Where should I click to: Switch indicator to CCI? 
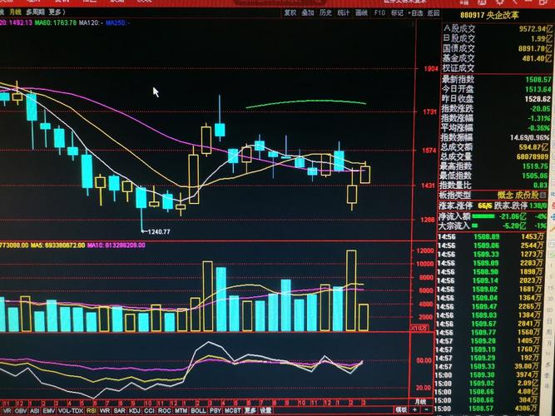[x=150, y=411]
